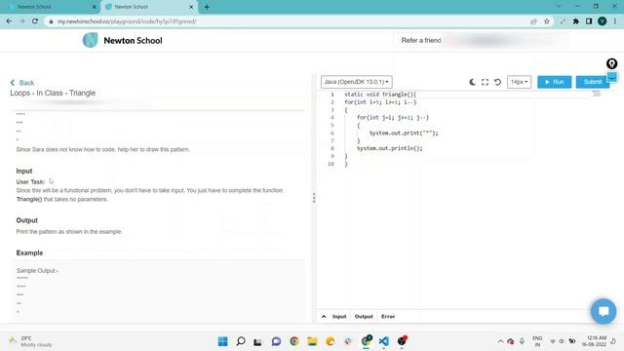Click the address bar URL
Image resolution: width=624 pixels, height=351 pixels.
[x=127, y=21]
